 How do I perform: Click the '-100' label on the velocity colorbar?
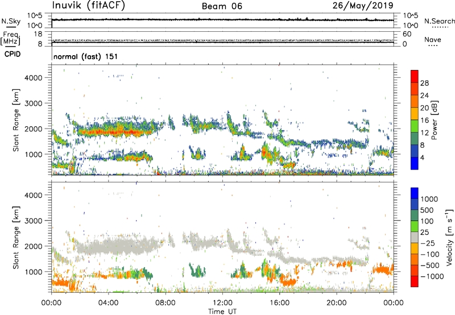(430, 254)
